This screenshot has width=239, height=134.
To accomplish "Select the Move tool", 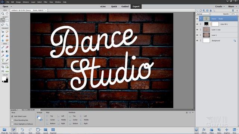I will pos(3,20).
